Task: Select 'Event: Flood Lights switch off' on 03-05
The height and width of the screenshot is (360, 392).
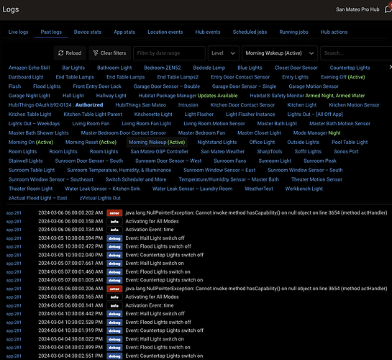Action: [158, 246]
